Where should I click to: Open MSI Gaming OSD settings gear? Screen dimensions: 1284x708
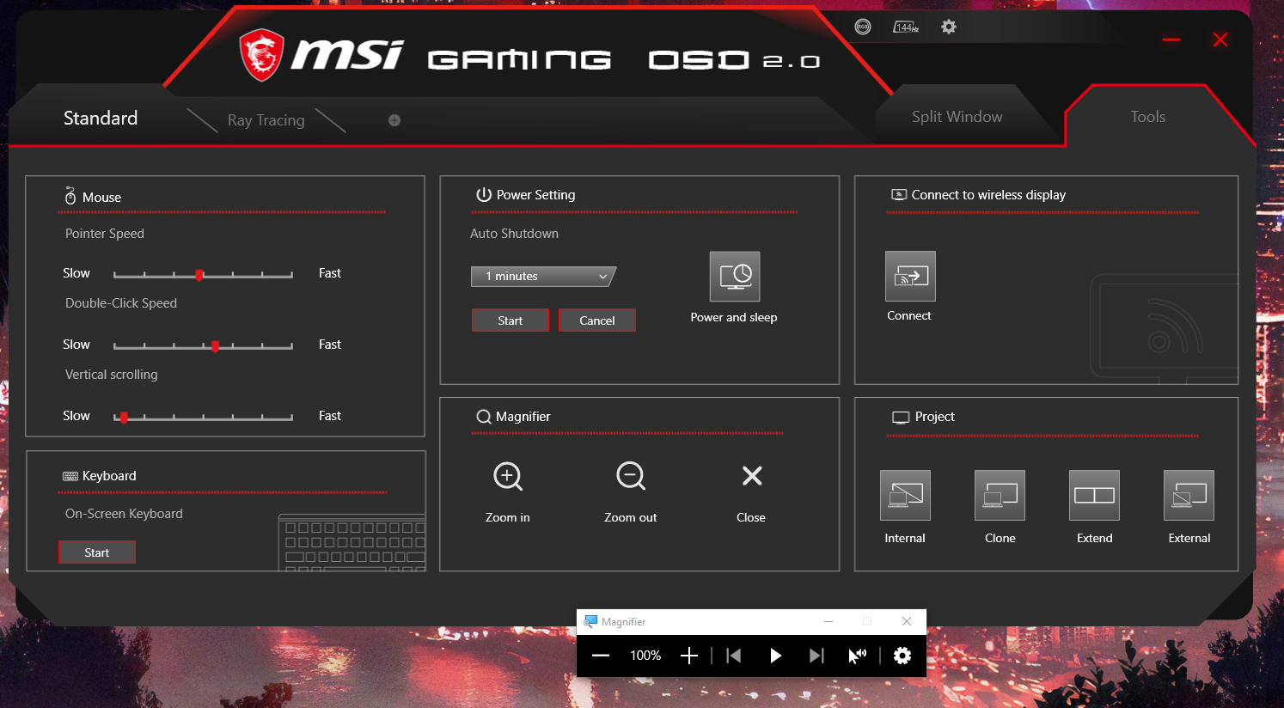[x=949, y=27]
